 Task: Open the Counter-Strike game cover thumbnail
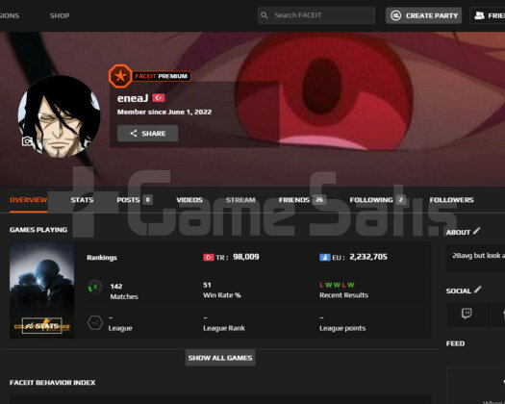tap(42, 290)
